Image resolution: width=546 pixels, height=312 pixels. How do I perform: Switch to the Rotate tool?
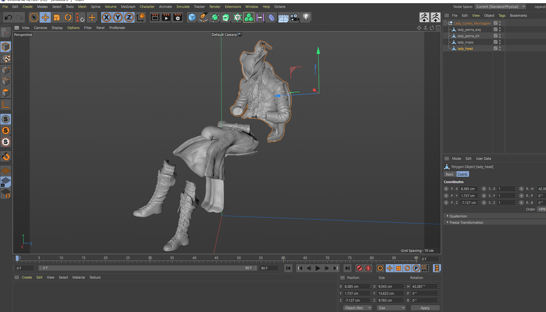[68, 17]
